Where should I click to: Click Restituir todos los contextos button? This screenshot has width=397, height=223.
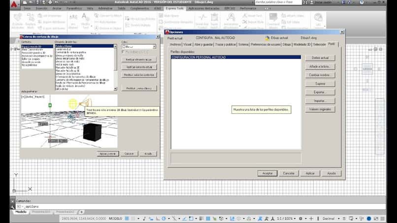139,75
